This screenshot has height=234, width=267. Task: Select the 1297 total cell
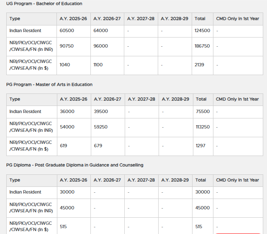200,146
